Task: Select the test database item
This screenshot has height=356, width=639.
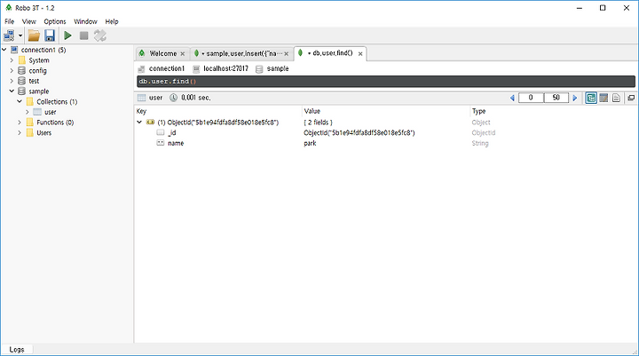Action: [x=34, y=81]
